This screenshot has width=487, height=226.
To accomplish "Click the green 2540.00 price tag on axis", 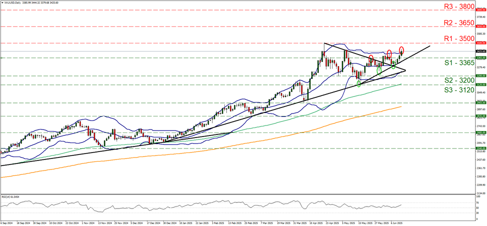I will 480,148.
